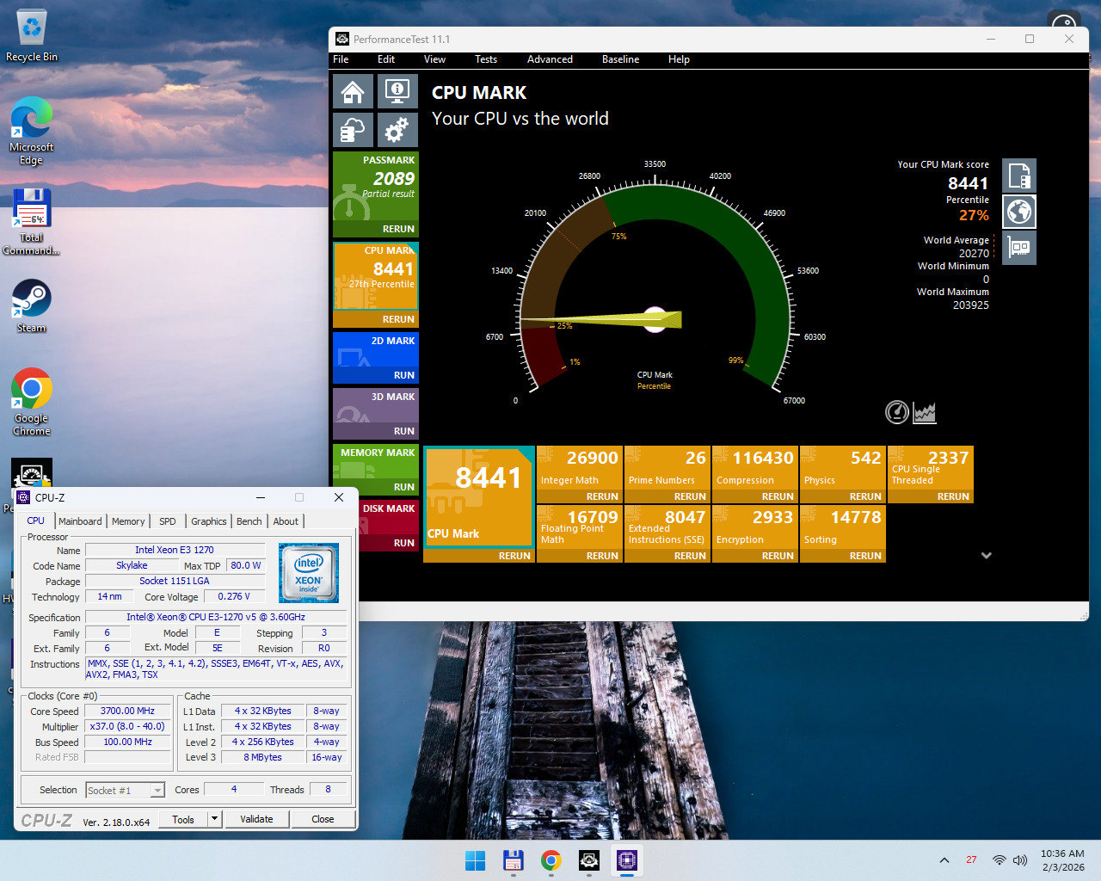1101x881 pixels.
Task: Open the View menu in PerformanceTest
Action: click(x=434, y=59)
